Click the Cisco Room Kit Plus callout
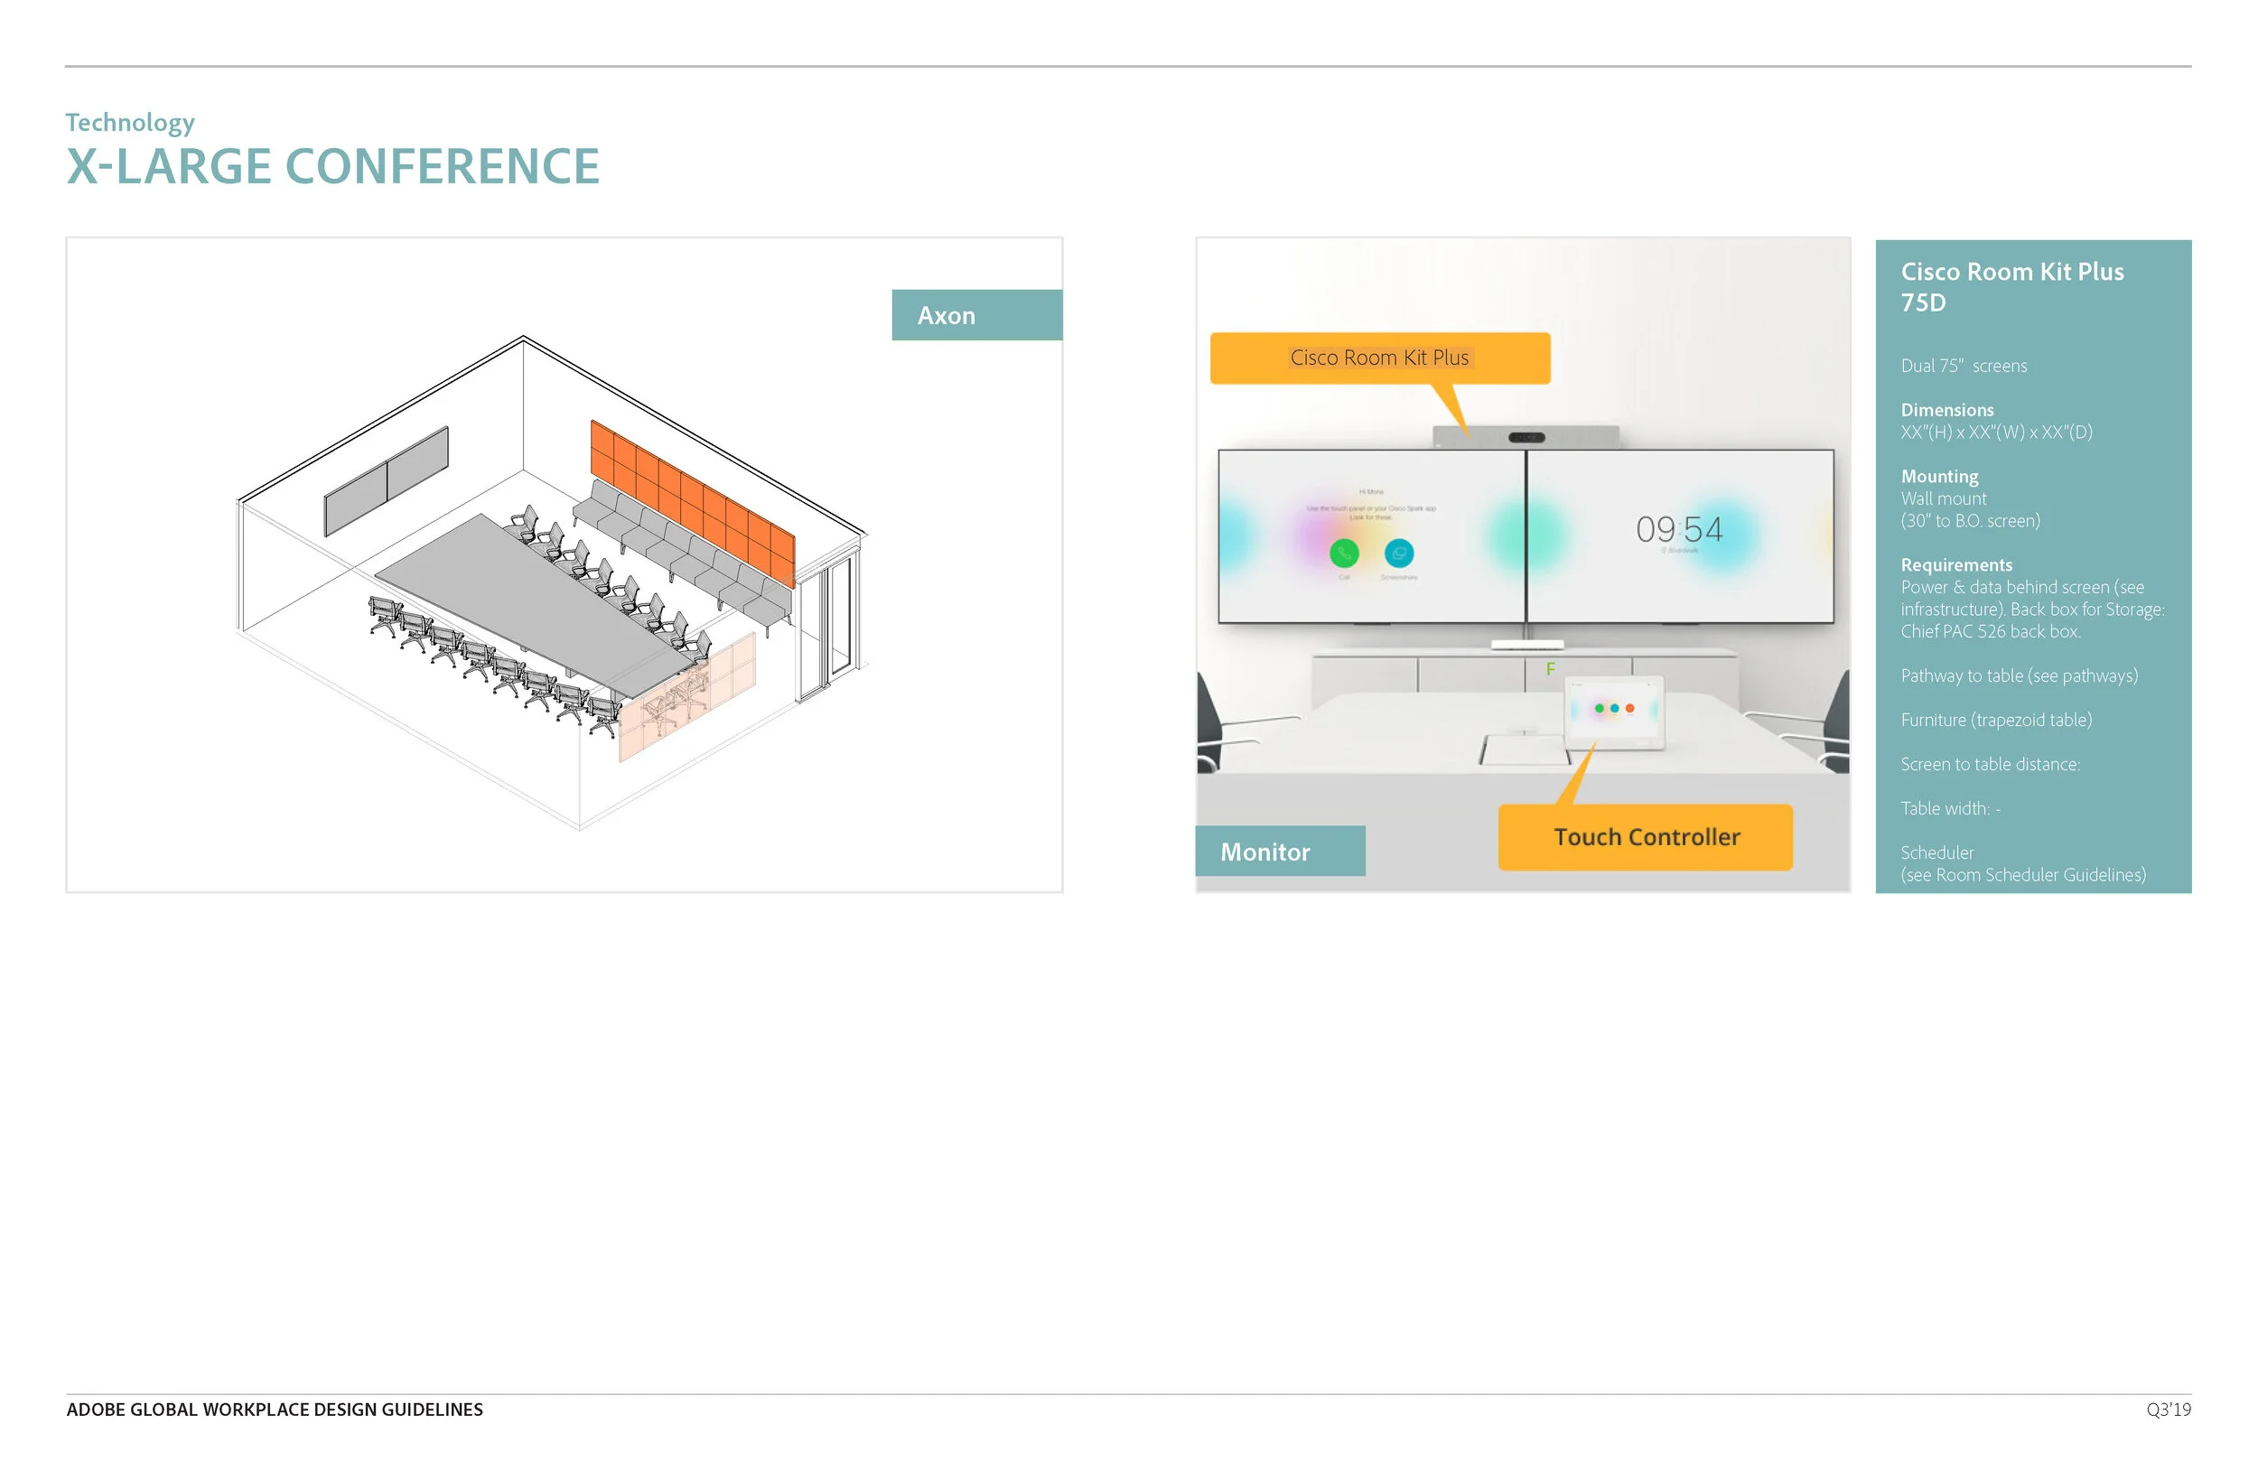Image resolution: width=2258 pixels, height=1461 pixels. pos(1378,358)
